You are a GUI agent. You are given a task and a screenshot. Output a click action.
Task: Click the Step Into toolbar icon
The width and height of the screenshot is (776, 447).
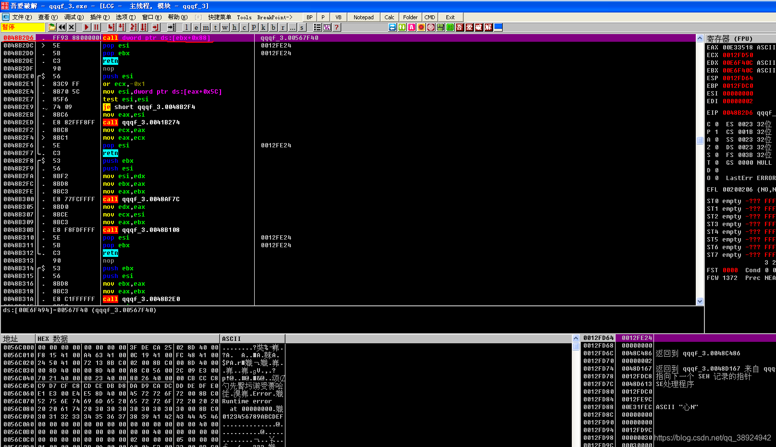[x=111, y=27]
